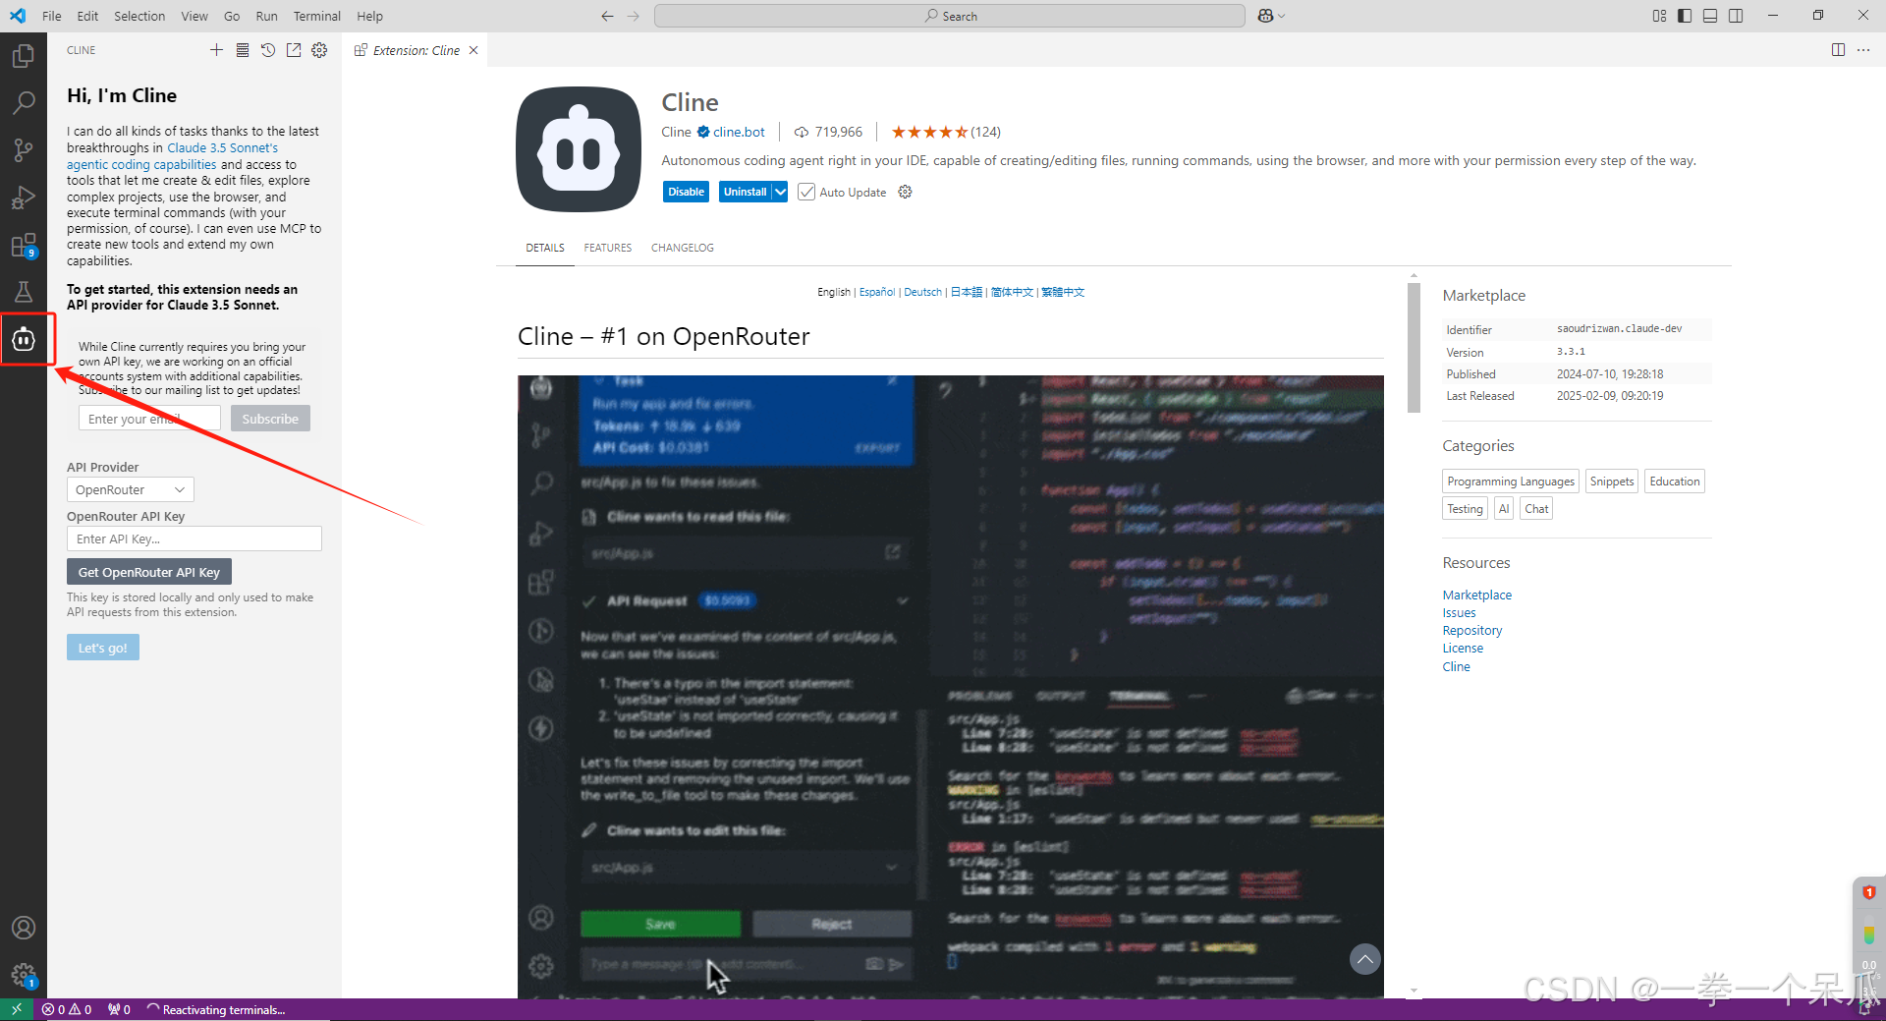
Task: Open Issues resource link
Action: 1459,613
